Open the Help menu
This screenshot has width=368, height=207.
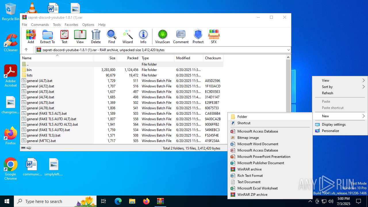point(102,25)
